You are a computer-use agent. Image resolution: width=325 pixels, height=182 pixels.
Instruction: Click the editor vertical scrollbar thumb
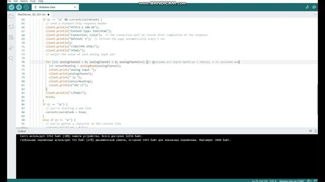click(x=317, y=100)
